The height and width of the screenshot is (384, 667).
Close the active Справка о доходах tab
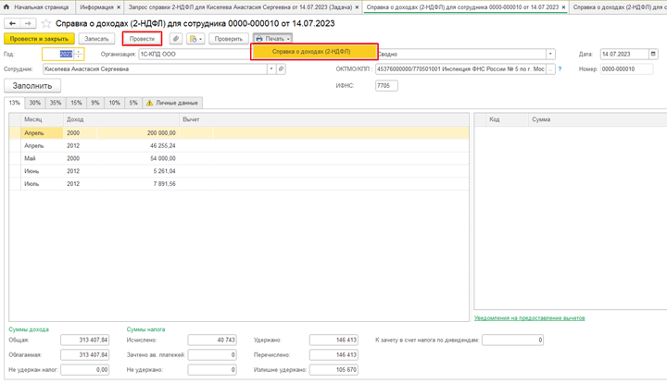[x=563, y=7]
